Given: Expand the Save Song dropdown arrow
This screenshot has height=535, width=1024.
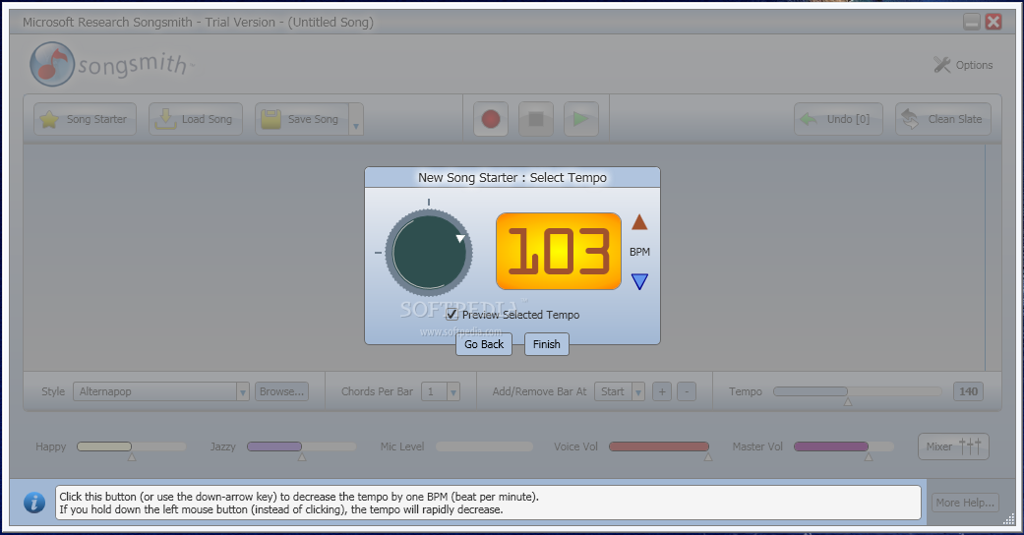Looking at the screenshot, I should [356, 120].
